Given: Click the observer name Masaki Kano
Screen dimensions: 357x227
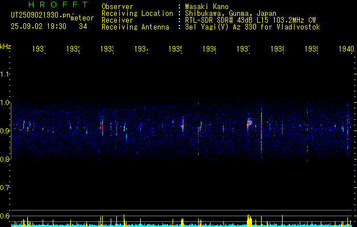Looking at the screenshot, I should click(207, 6).
